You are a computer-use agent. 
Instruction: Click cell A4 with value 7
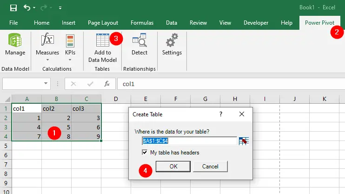[x=27, y=136]
